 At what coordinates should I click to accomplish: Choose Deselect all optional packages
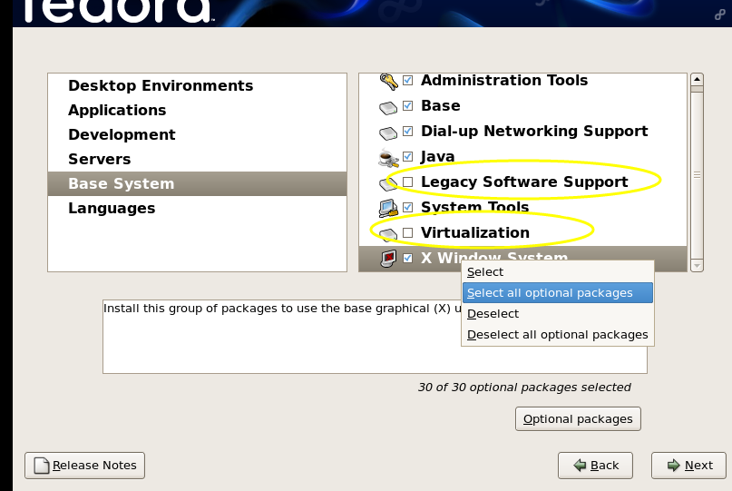(558, 335)
